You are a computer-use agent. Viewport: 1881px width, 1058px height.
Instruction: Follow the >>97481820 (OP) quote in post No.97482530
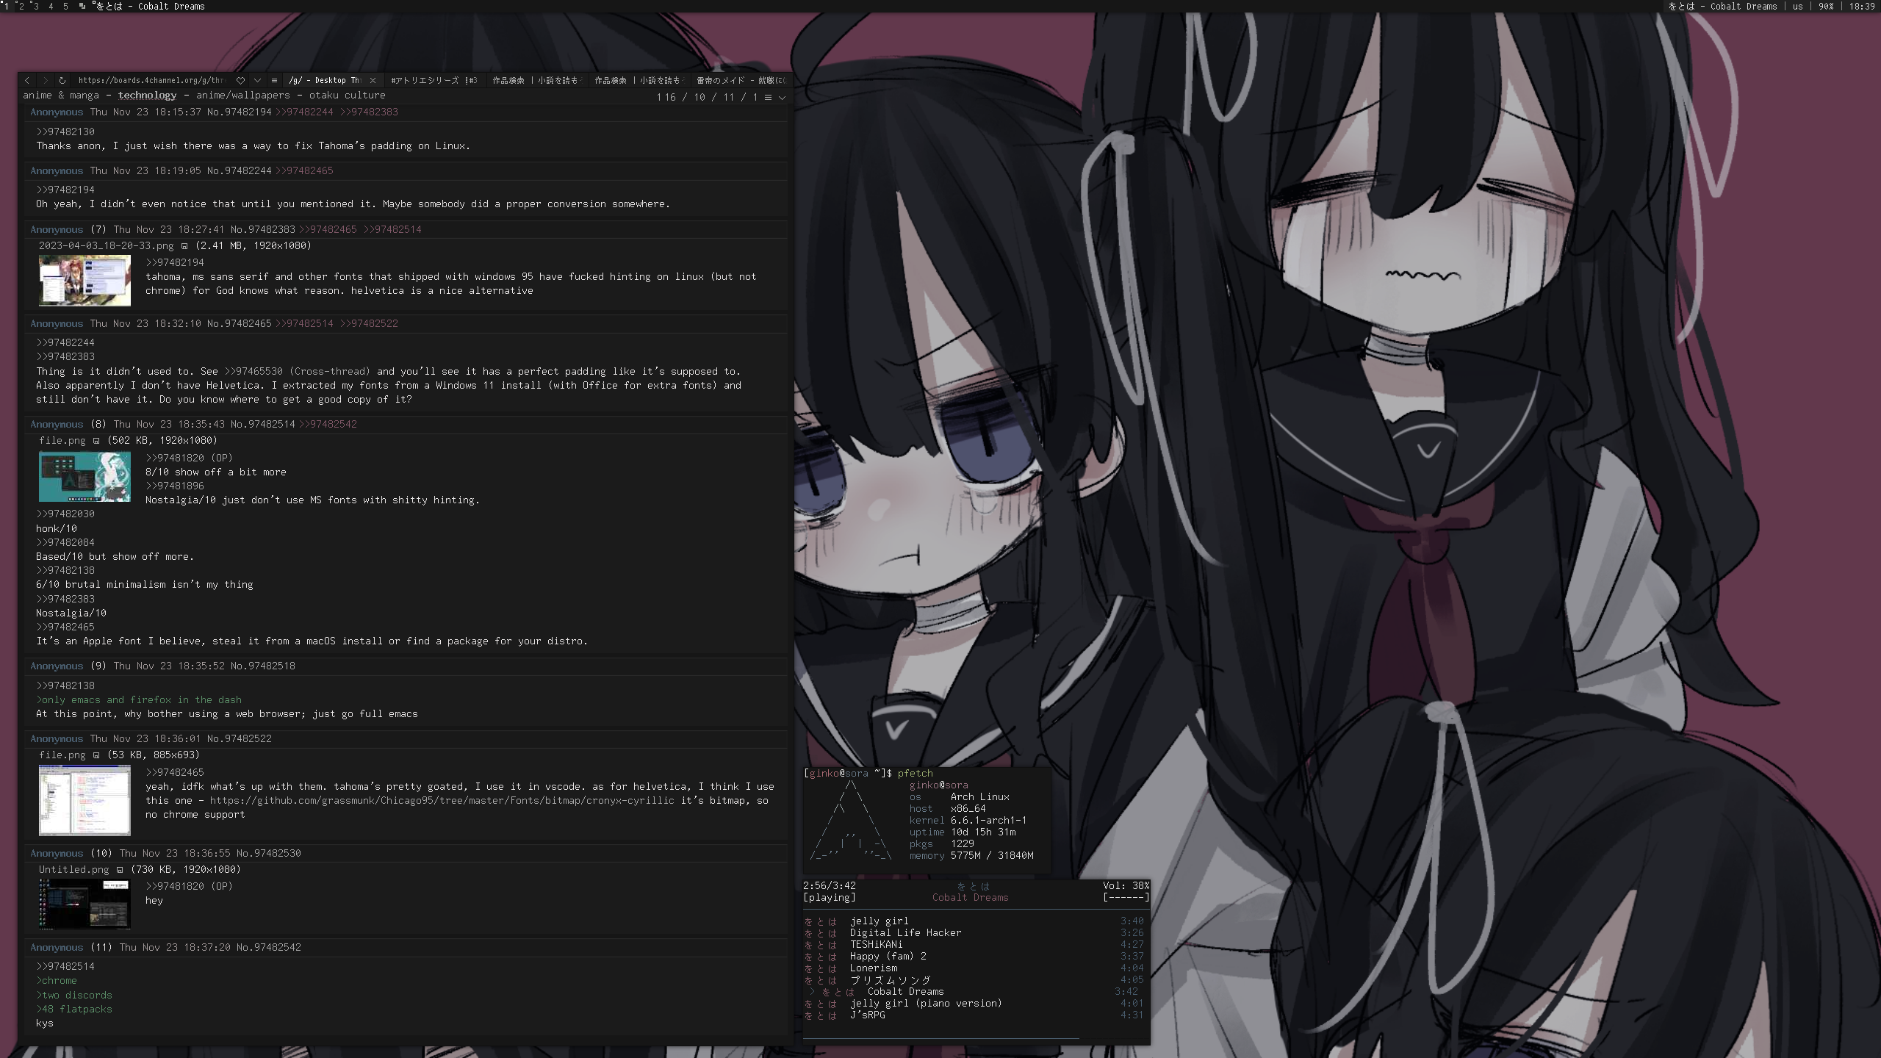coord(189,887)
